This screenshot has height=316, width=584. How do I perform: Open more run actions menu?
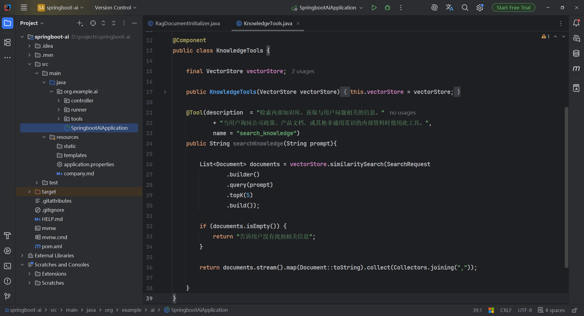point(401,8)
